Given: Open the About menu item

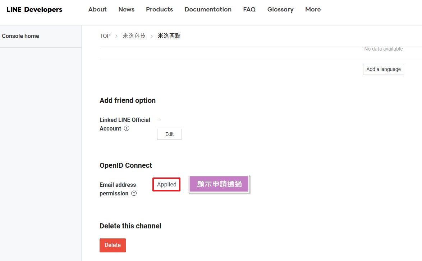Looking at the screenshot, I should [97, 9].
